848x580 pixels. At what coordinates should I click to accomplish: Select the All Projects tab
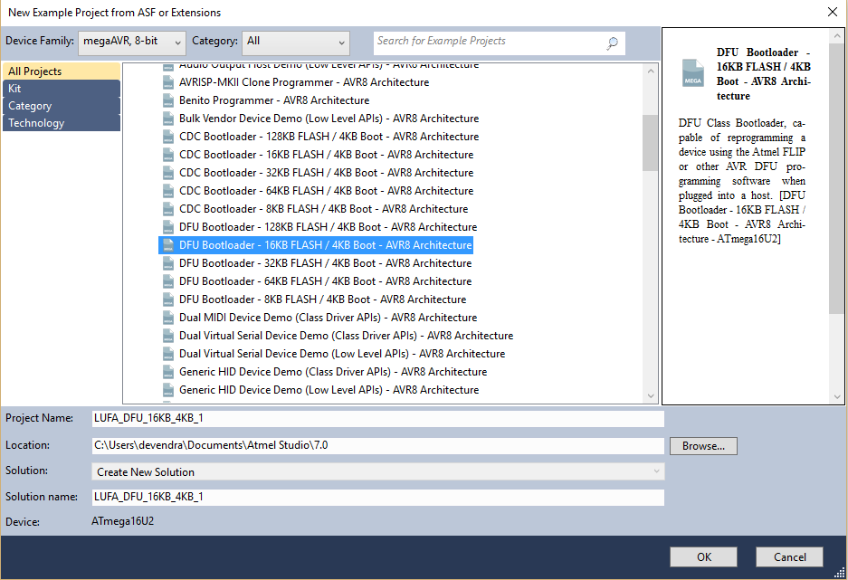62,71
